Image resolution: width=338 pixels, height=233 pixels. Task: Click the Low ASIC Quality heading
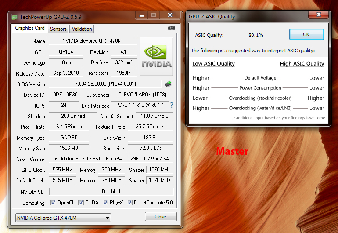(213, 64)
